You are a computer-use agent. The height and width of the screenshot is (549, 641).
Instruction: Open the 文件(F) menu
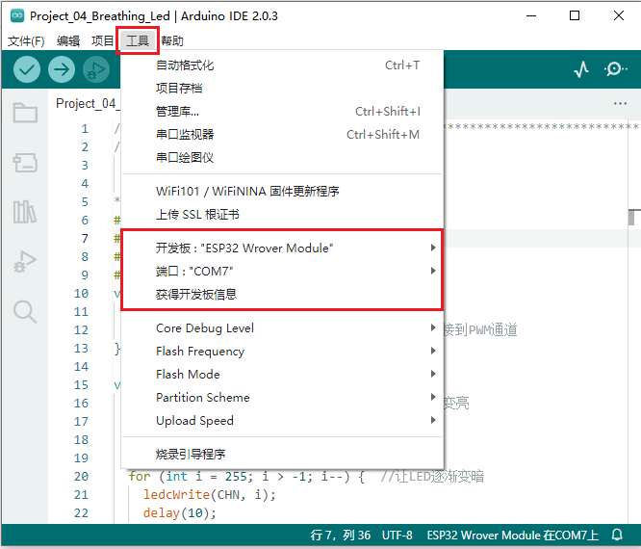26,41
